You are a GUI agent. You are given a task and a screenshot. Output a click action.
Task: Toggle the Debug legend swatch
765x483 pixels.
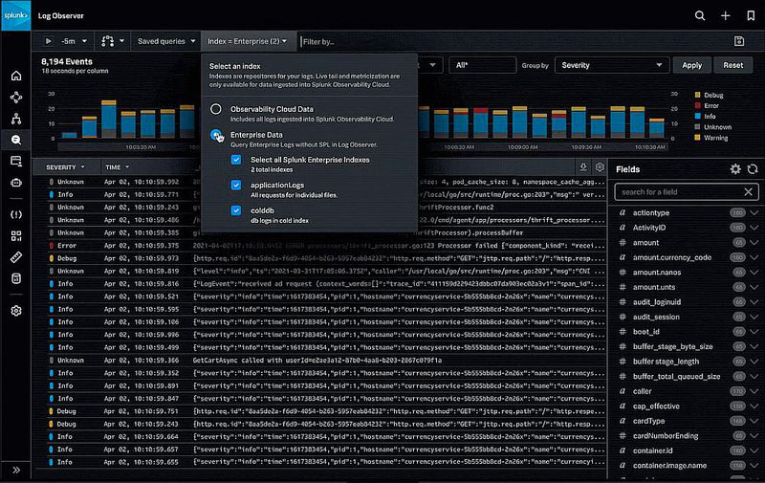698,95
